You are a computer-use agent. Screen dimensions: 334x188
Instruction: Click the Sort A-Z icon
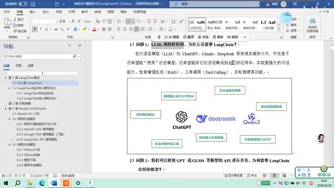pyautogui.click(x=173, y=21)
